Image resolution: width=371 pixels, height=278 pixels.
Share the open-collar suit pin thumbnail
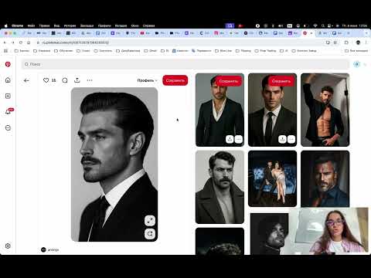pyautogui.click(x=230, y=139)
